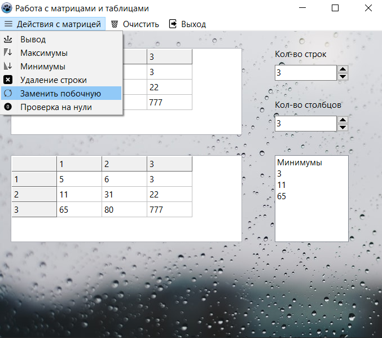Click the zero circle icon for Проверка на нули

tap(8, 107)
